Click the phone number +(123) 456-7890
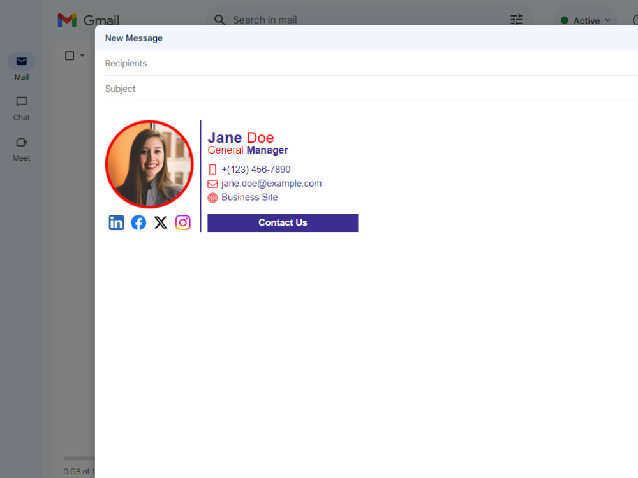The height and width of the screenshot is (478, 638). point(256,170)
